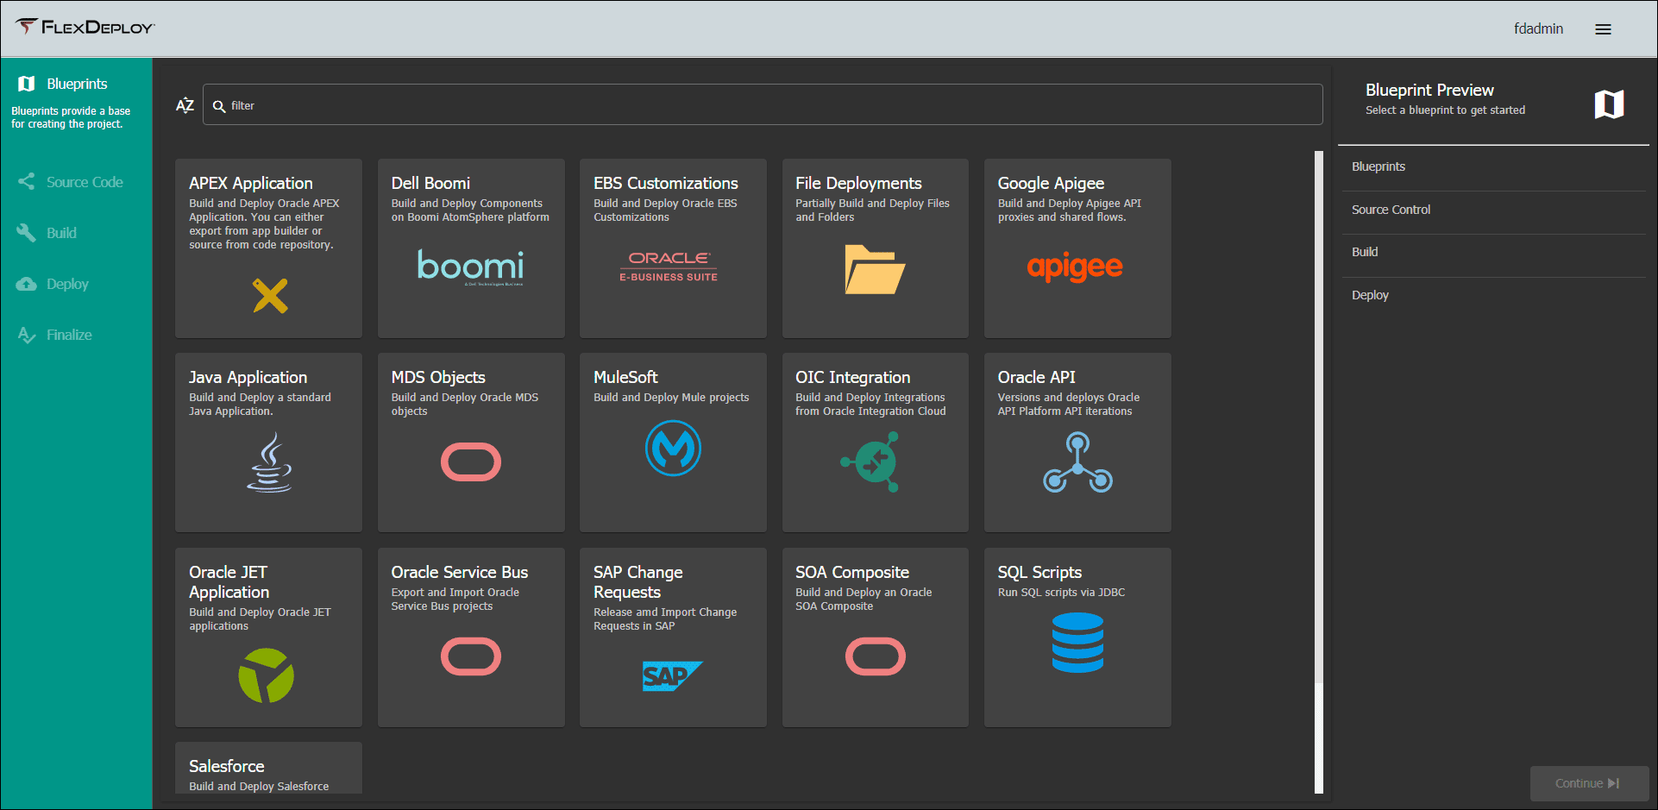Click the Deploy cloud icon
The image size is (1658, 810).
click(27, 284)
